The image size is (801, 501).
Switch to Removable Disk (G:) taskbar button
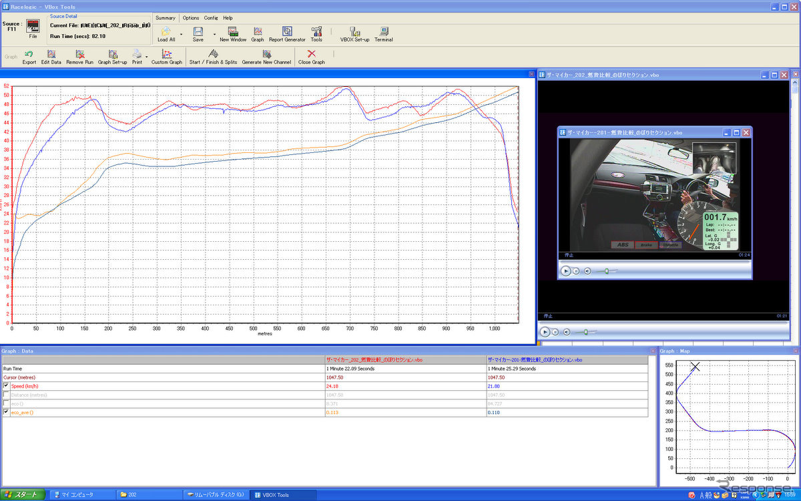click(216, 494)
